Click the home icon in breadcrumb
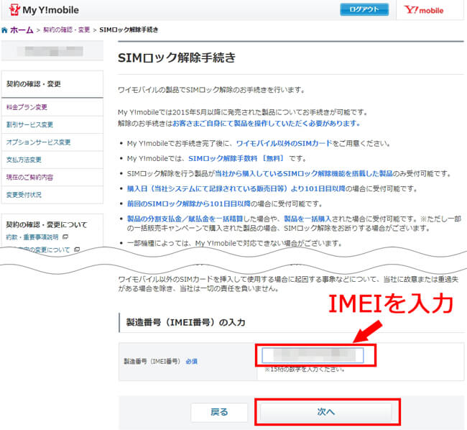The height and width of the screenshot is (430, 467). click(4, 30)
